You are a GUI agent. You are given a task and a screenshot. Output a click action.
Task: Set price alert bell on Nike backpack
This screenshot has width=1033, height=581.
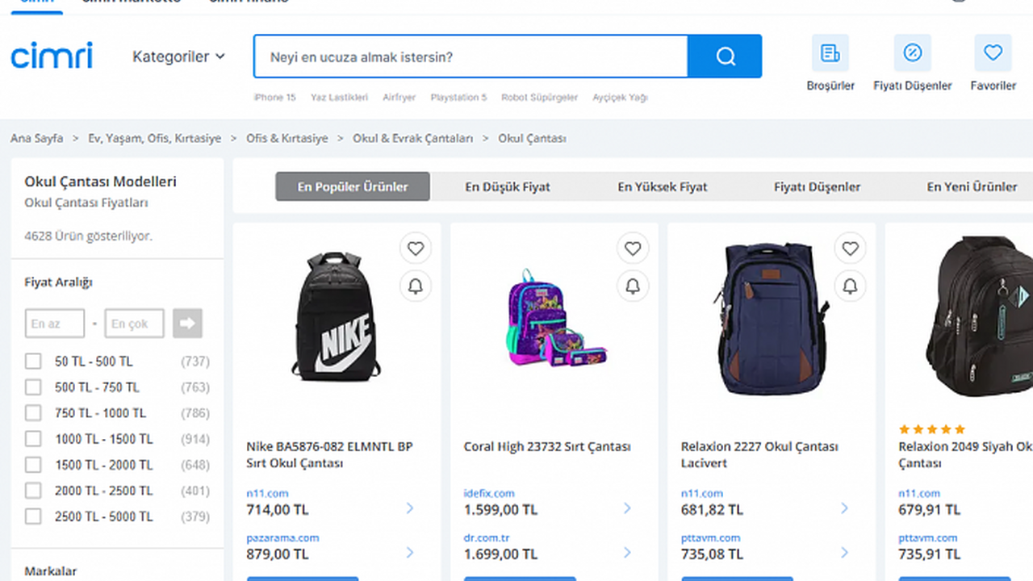416,286
